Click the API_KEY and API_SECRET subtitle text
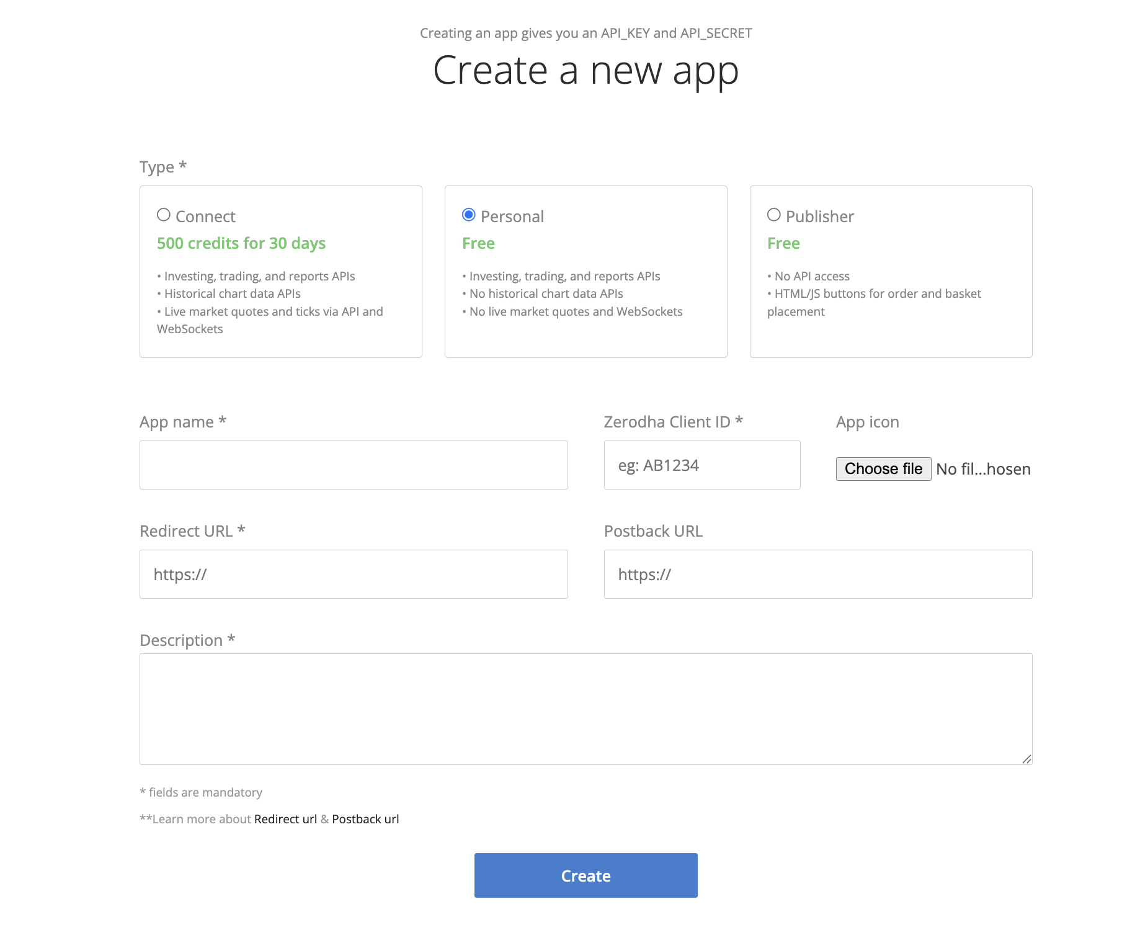1135x948 pixels. tap(585, 33)
